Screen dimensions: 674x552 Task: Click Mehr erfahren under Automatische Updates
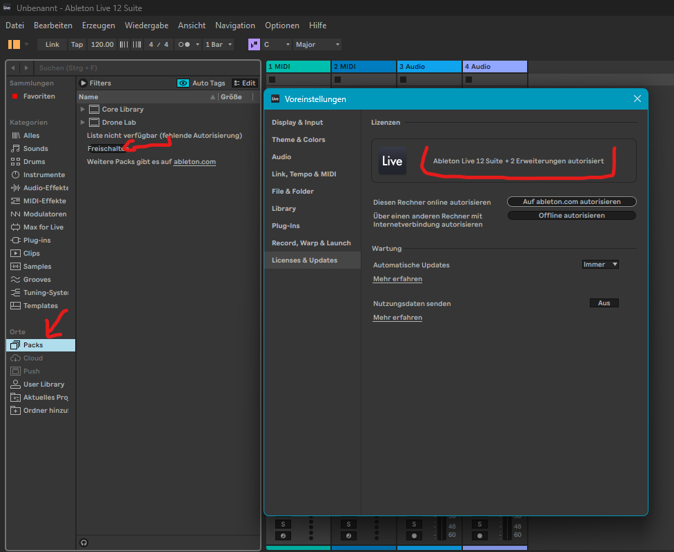(397, 279)
